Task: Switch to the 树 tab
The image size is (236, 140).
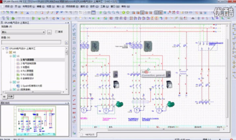Action: coord(4,97)
